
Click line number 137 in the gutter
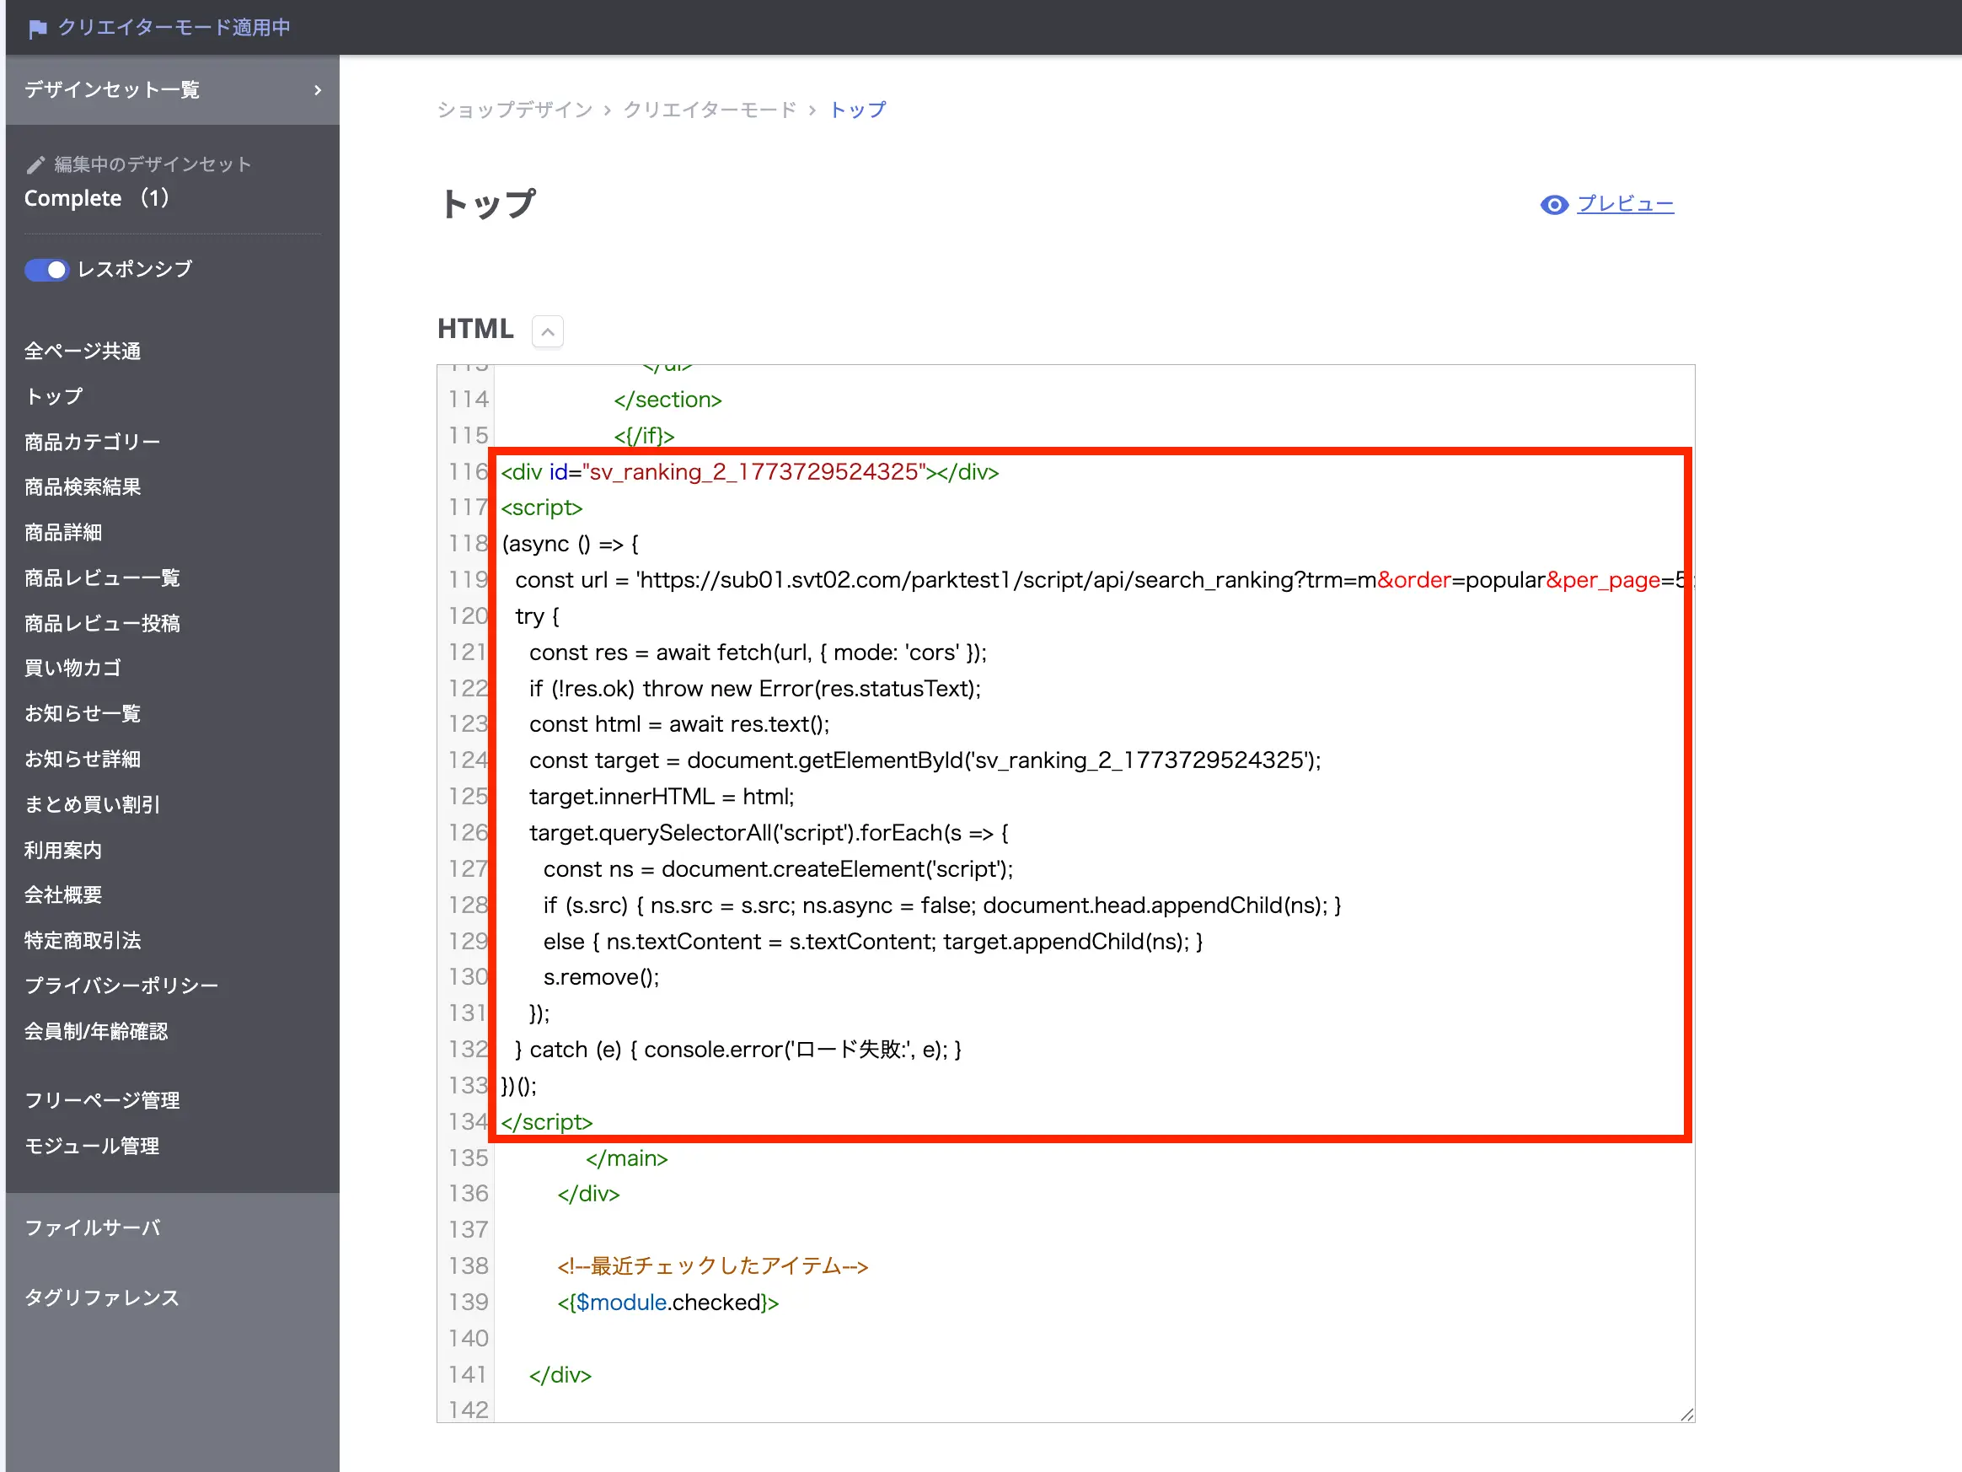pos(469,1231)
